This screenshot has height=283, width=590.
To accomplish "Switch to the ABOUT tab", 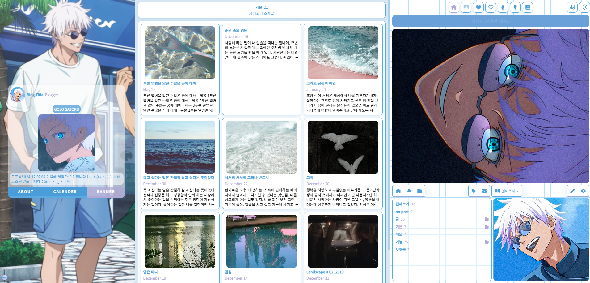I will pos(26,192).
